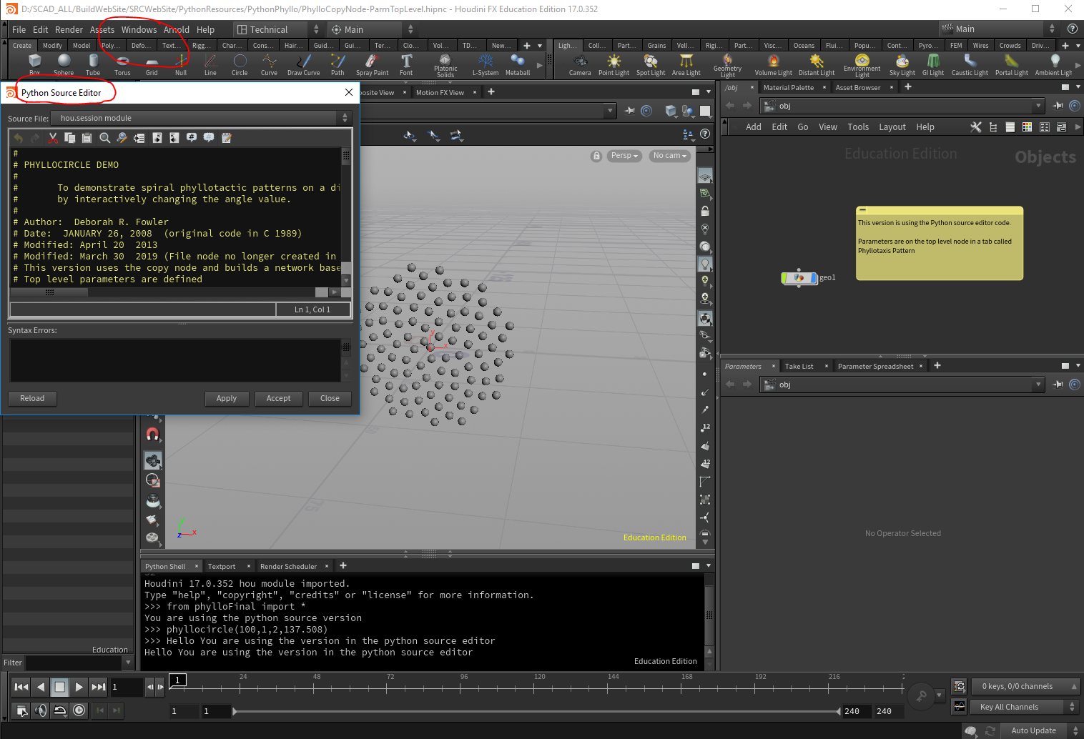
Task: Expand the No cam camera menu
Action: (669, 156)
